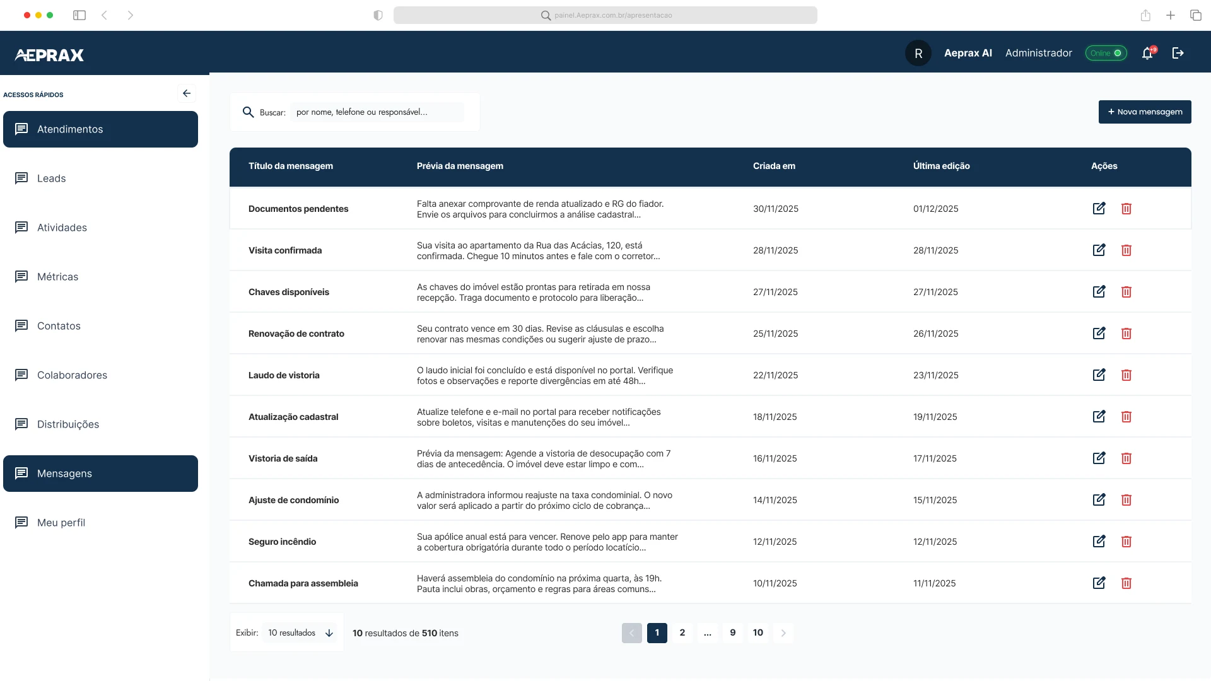This screenshot has height=681, width=1211.
Task: Click the browser address bar
Action: 605,15
